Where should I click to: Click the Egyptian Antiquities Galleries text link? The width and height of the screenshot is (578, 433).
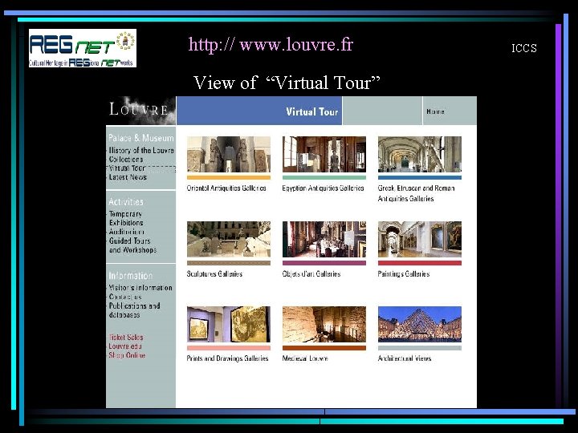click(x=323, y=188)
